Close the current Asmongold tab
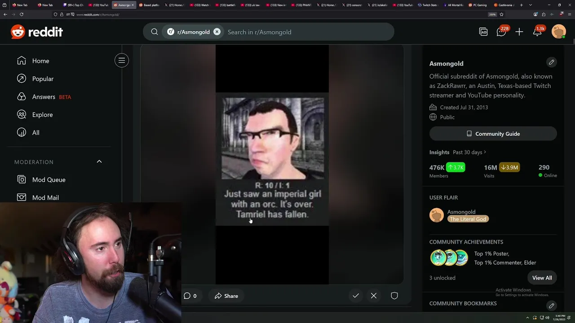This screenshot has height=323, width=575. [x=133, y=5]
